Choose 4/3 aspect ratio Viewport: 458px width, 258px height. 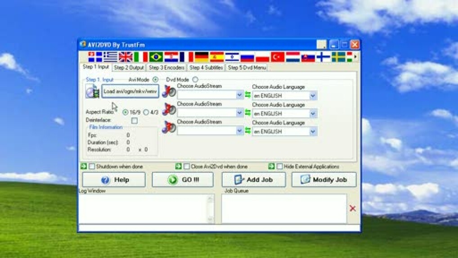[x=146, y=112]
